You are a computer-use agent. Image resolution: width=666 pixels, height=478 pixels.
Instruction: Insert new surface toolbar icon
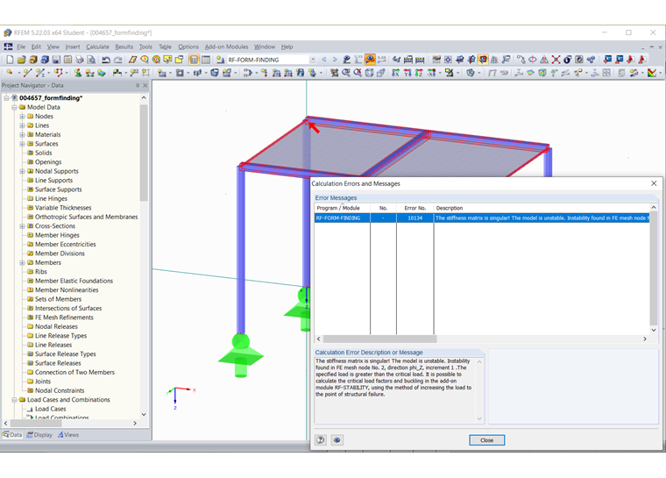click(x=162, y=73)
